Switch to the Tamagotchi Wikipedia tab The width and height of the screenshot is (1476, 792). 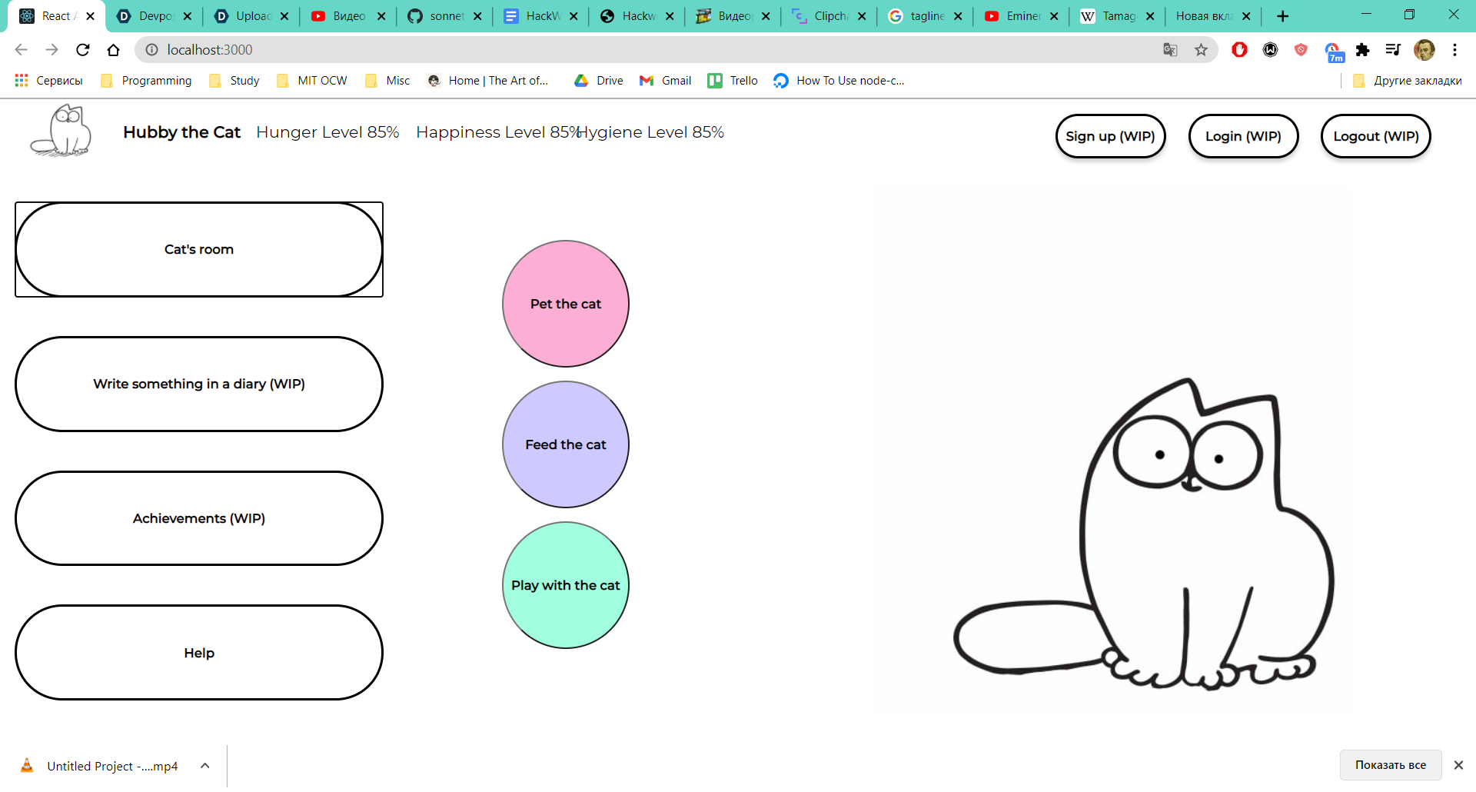pos(1119,16)
